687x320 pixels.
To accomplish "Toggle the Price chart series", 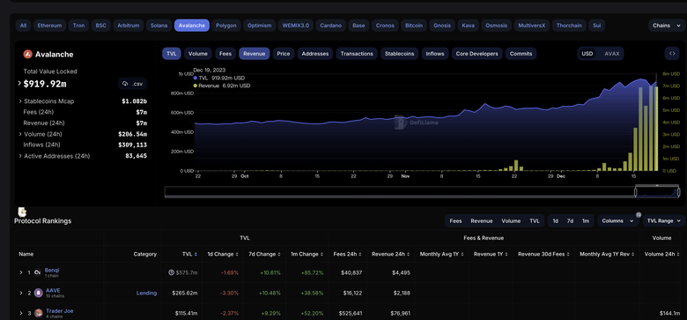I will point(284,54).
